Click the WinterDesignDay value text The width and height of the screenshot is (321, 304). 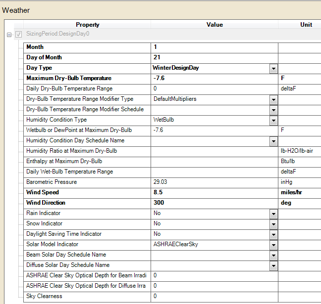[x=176, y=68]
